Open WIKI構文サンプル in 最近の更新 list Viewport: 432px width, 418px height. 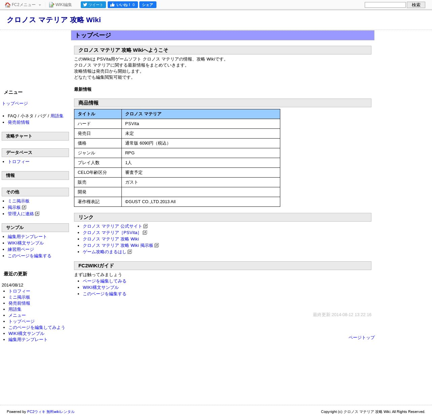pyautogui.click(x=26, y=334)
